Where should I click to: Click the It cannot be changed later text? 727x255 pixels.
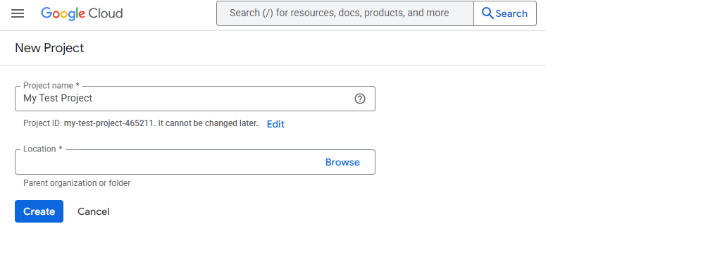coord(209,123)
